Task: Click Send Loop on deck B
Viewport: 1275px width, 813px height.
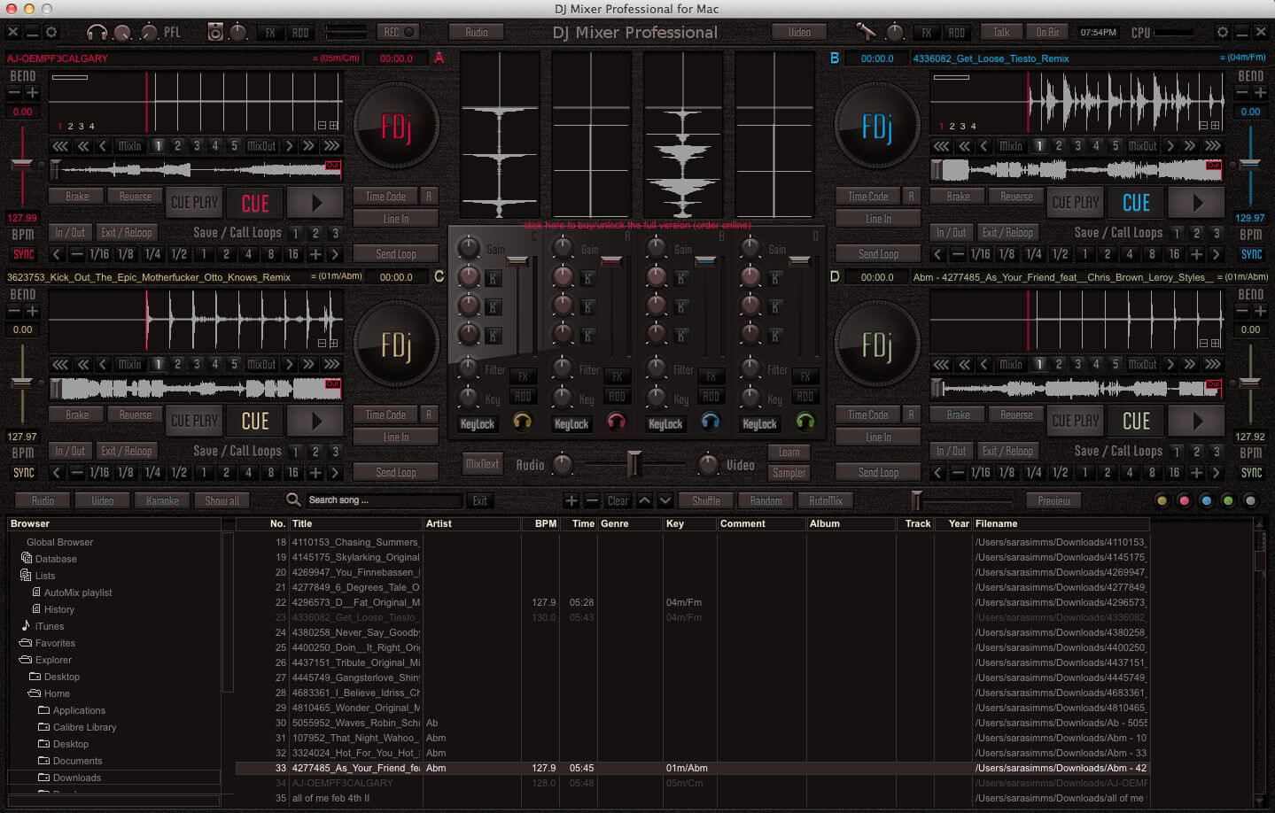Action: pyautogui.click(x=878, y=254)
